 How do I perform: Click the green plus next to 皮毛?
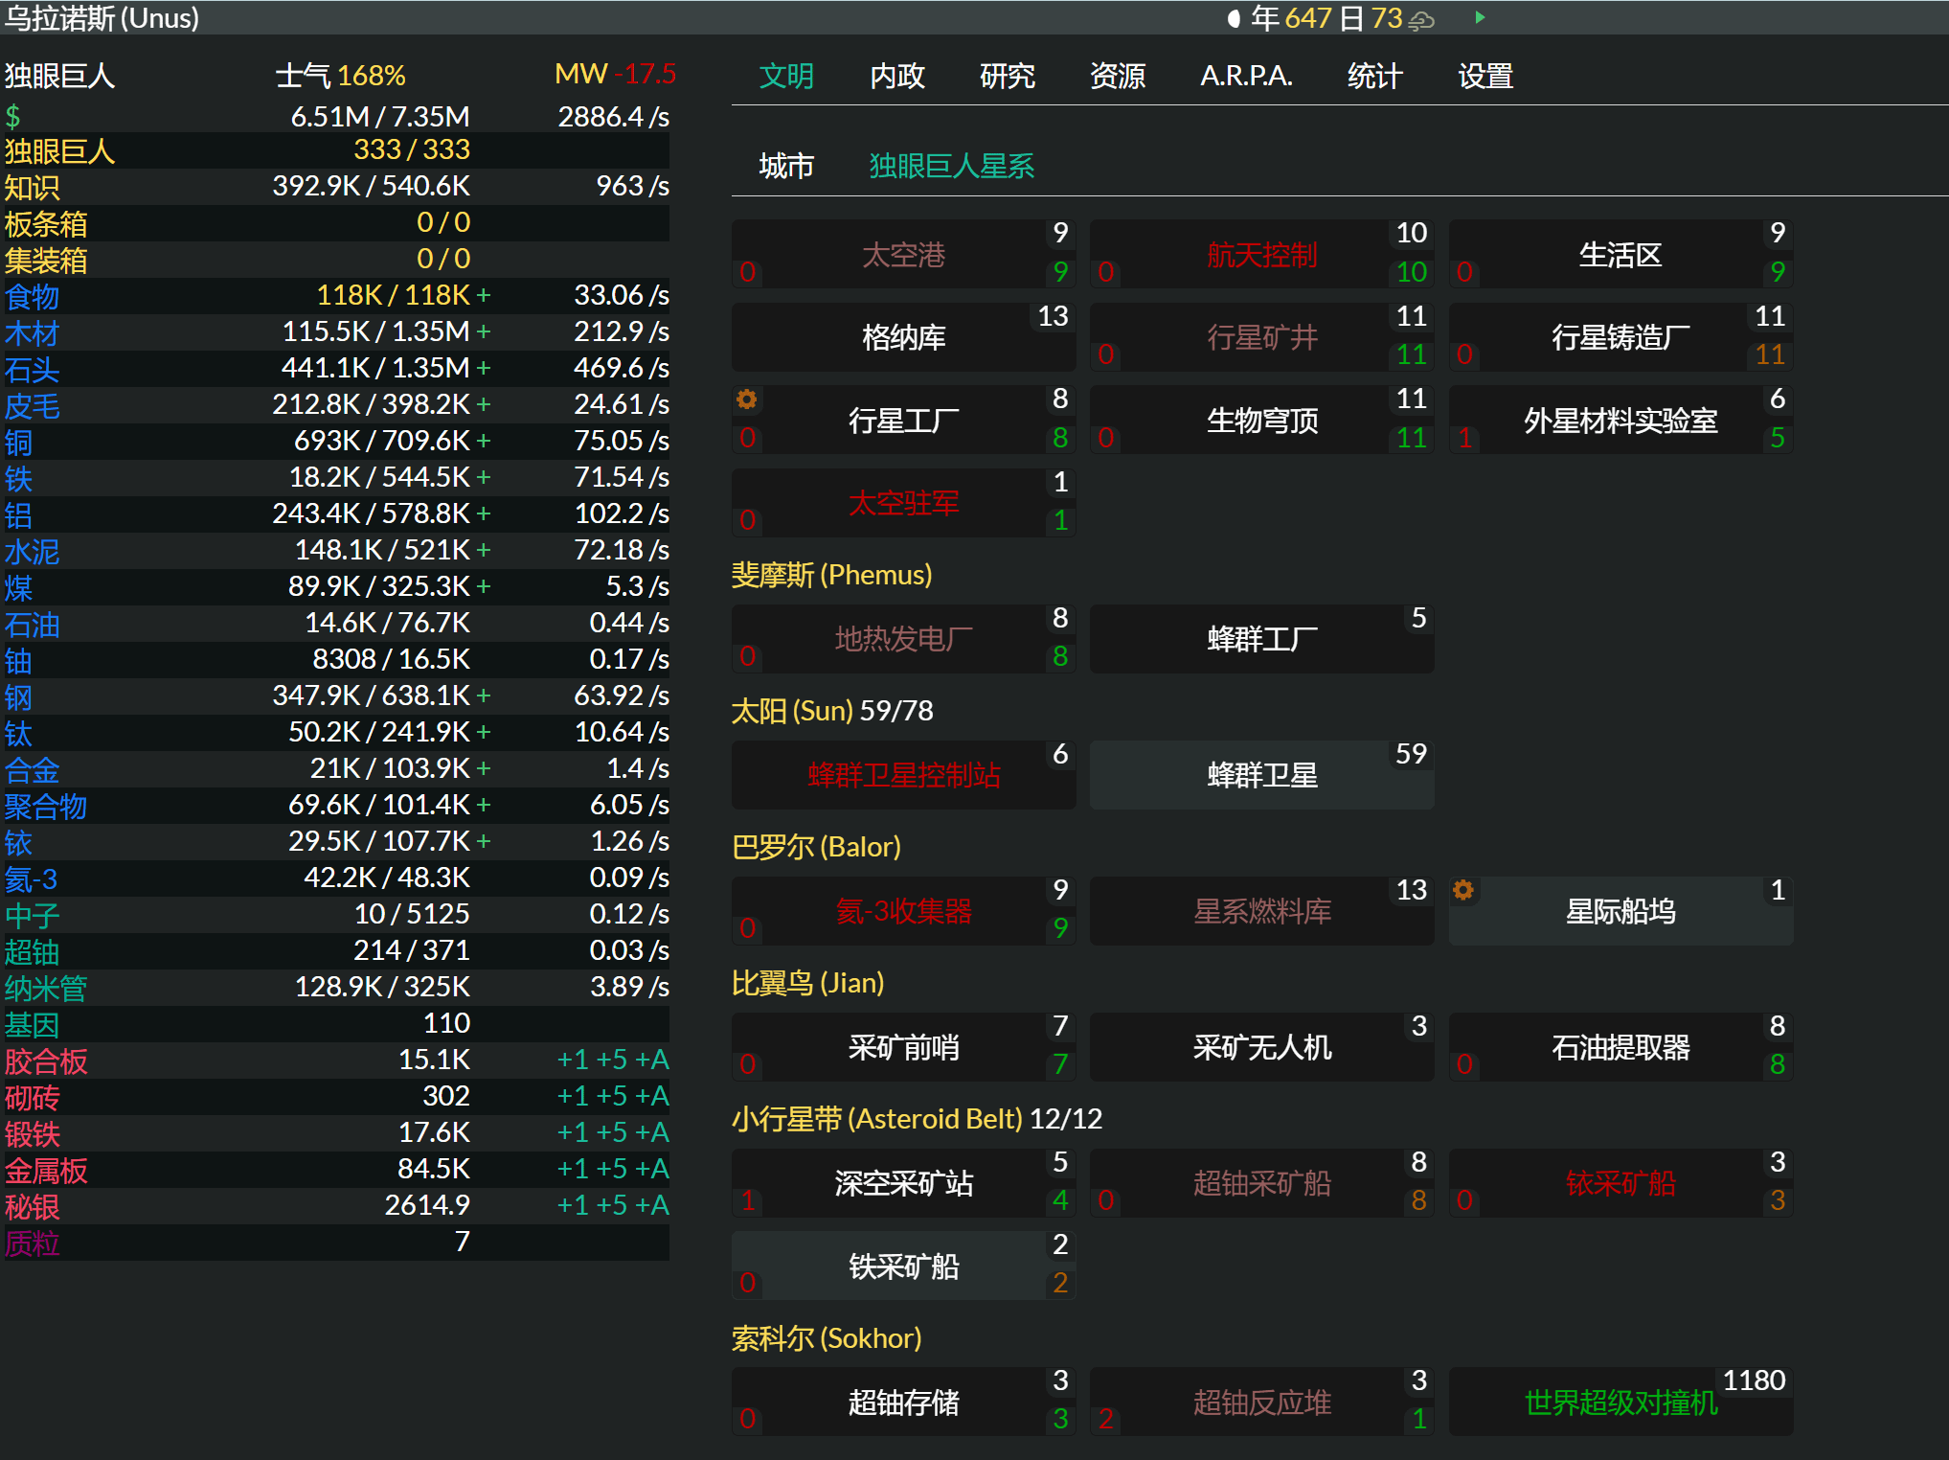pyautogui.click(x=484, y=404)
